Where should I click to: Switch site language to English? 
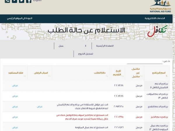[x=37, y=1]
